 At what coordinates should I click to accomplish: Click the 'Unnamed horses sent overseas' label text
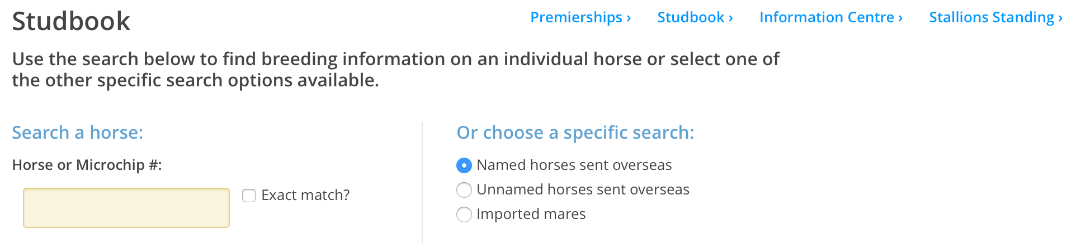tap(583, 190)
